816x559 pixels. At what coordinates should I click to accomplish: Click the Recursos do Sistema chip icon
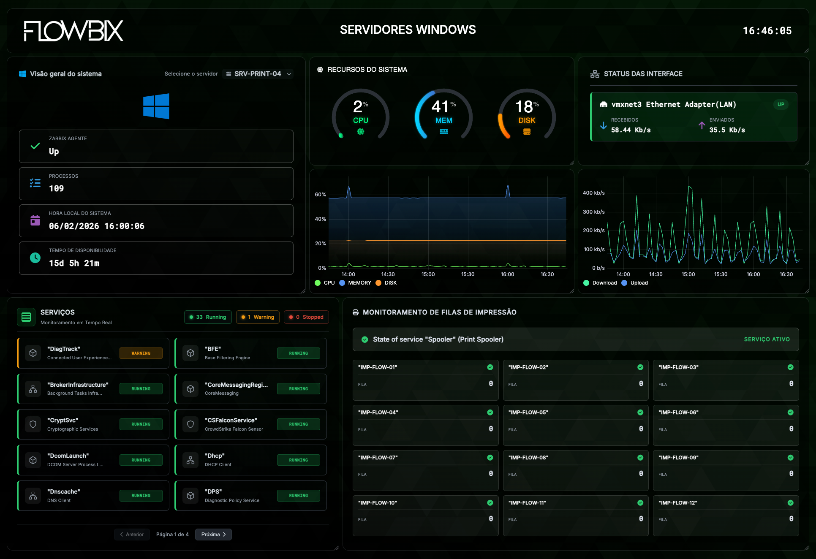point(320,70)
